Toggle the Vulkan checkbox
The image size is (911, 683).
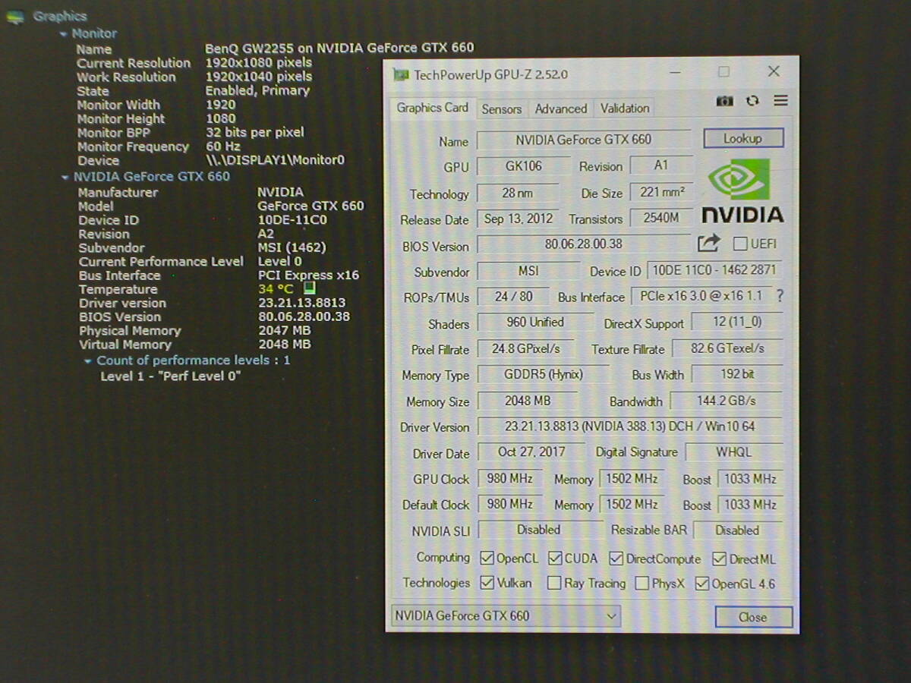487,584
